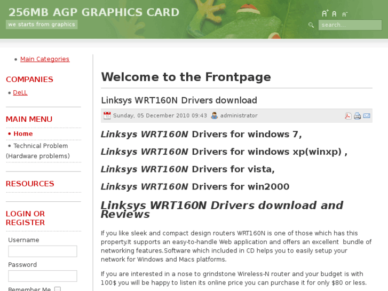Click the 'Welcome to the Frontpage' heading
The width and height of the screenshot is (388, 291).
pos(186,77)
